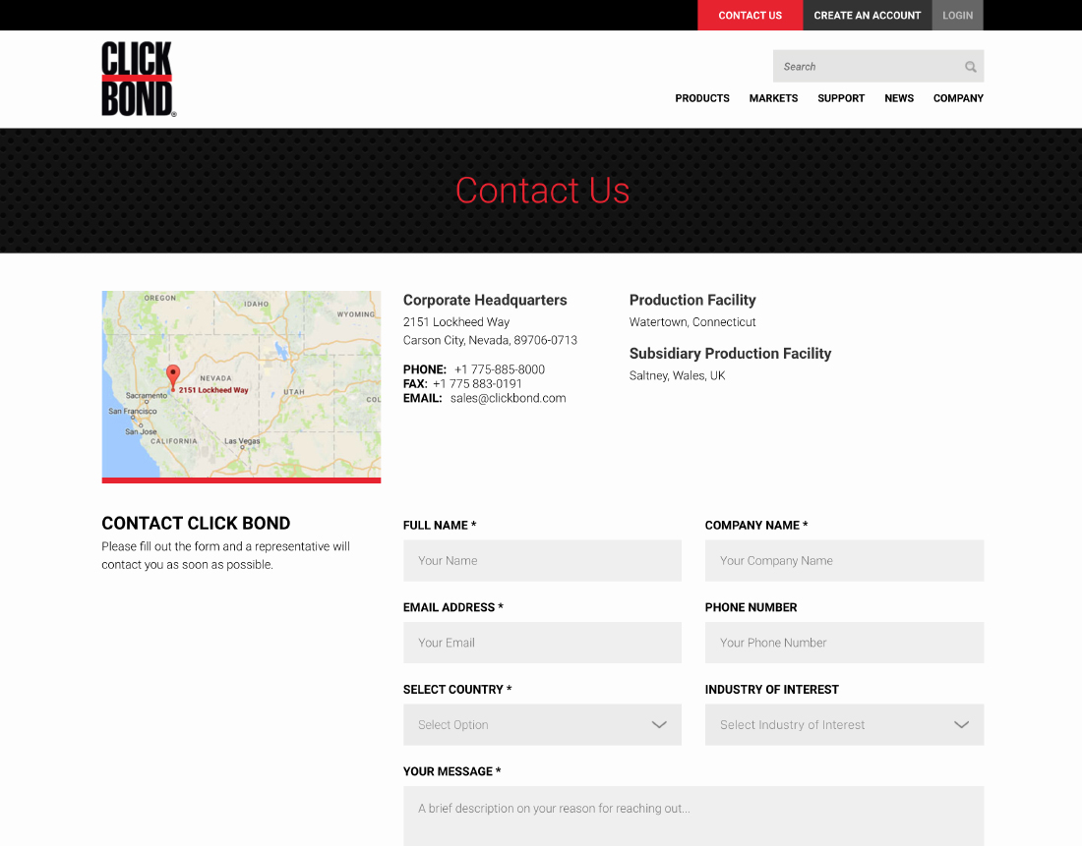Click the Contact Click Bond heading
Image resolution: width=1082 pixels, height=846 pixels.
coord(196,524)
